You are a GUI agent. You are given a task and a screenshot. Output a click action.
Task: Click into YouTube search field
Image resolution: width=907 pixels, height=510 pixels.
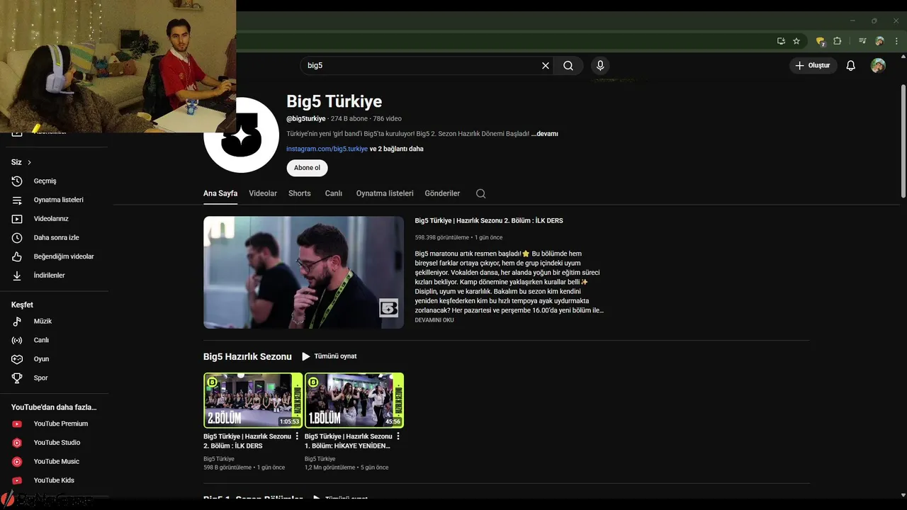point(422,65)
